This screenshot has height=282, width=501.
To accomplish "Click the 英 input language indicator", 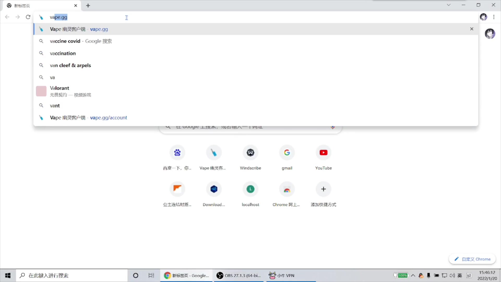I will [460, 275].
